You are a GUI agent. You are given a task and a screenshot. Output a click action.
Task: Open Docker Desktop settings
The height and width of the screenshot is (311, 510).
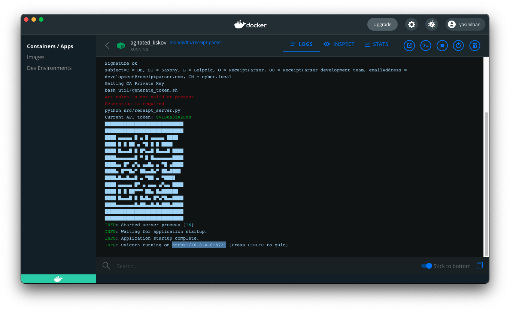pyautogui.click(x=411, y=24)
